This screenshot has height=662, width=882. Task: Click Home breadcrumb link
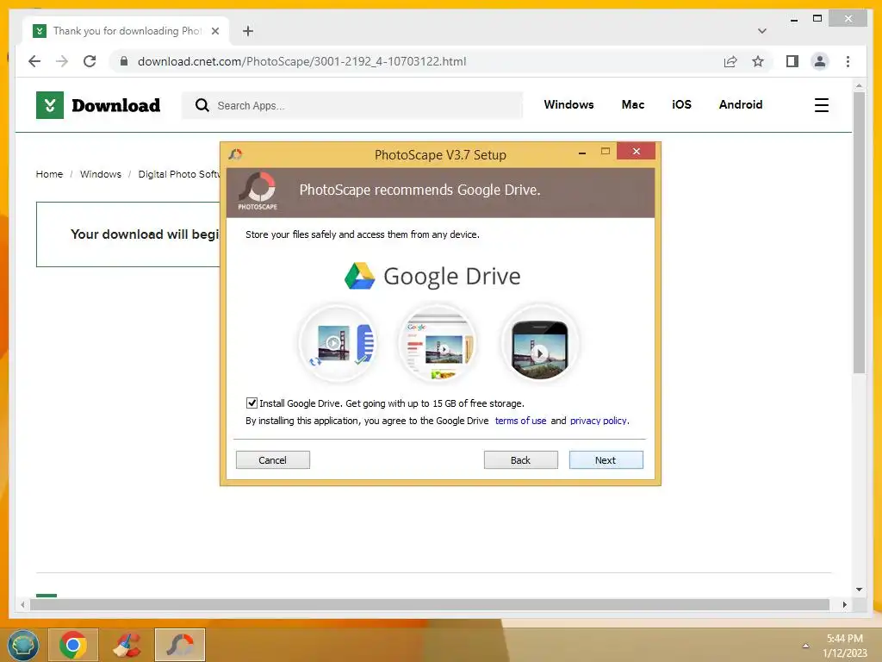(x=49, y=174)
